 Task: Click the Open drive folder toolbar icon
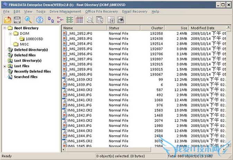click(x=8, y=20)
